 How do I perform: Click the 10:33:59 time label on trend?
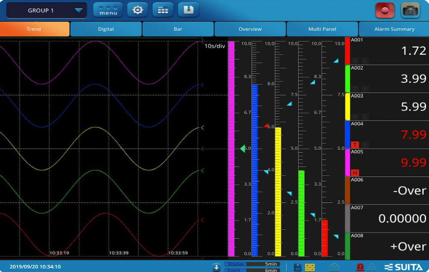178,253
